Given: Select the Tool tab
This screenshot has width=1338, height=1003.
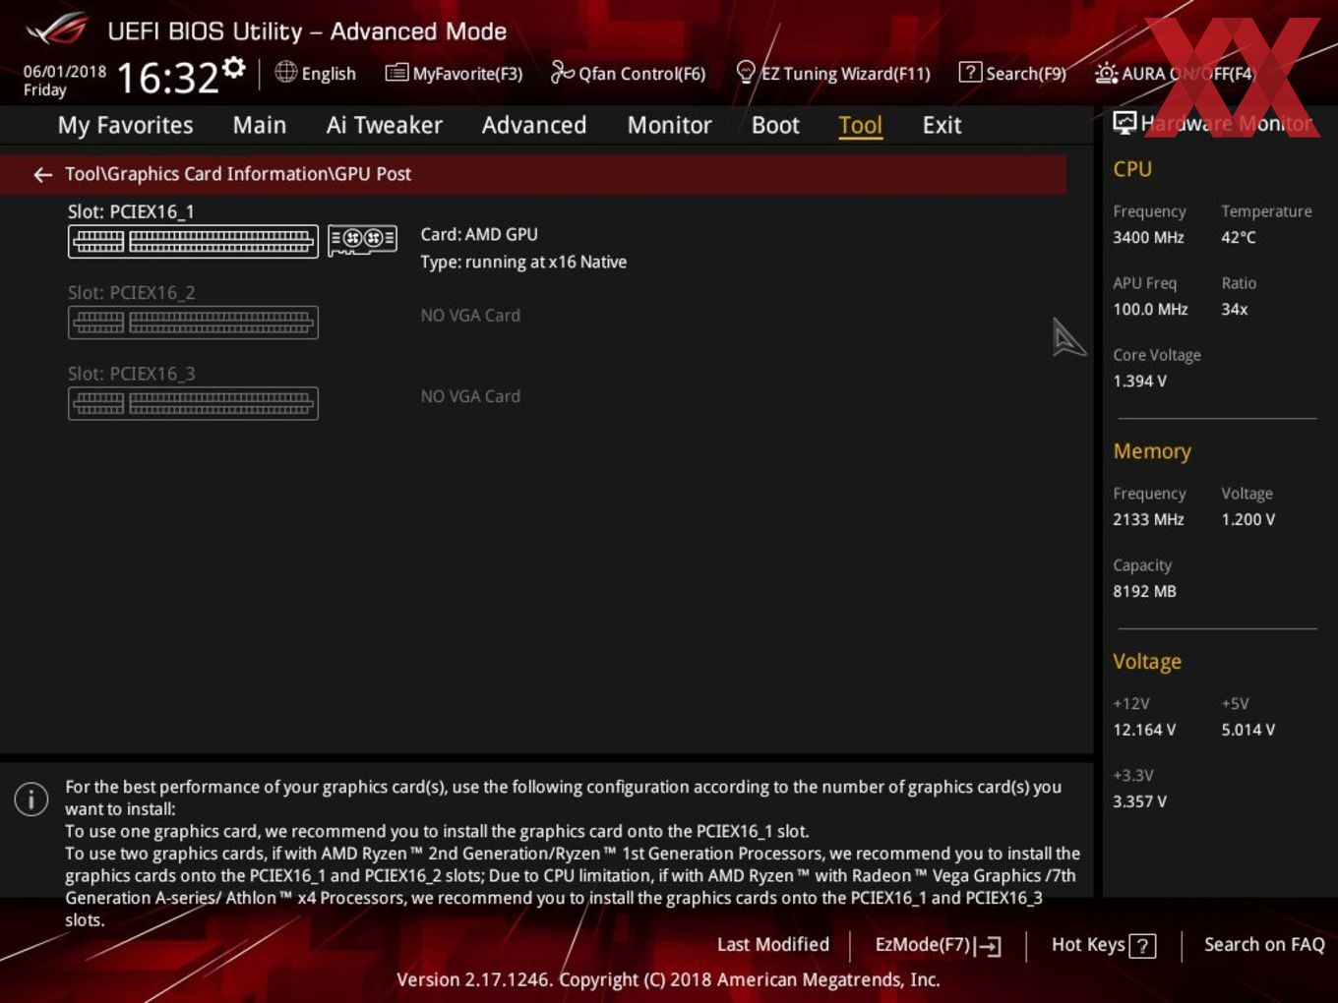Looking at the screenshot, I should click(x=860, y=125).
